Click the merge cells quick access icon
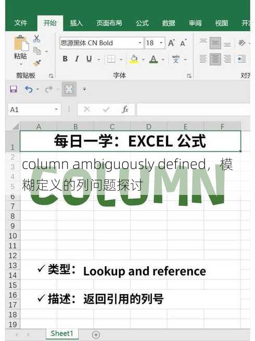 click(69, 89)
